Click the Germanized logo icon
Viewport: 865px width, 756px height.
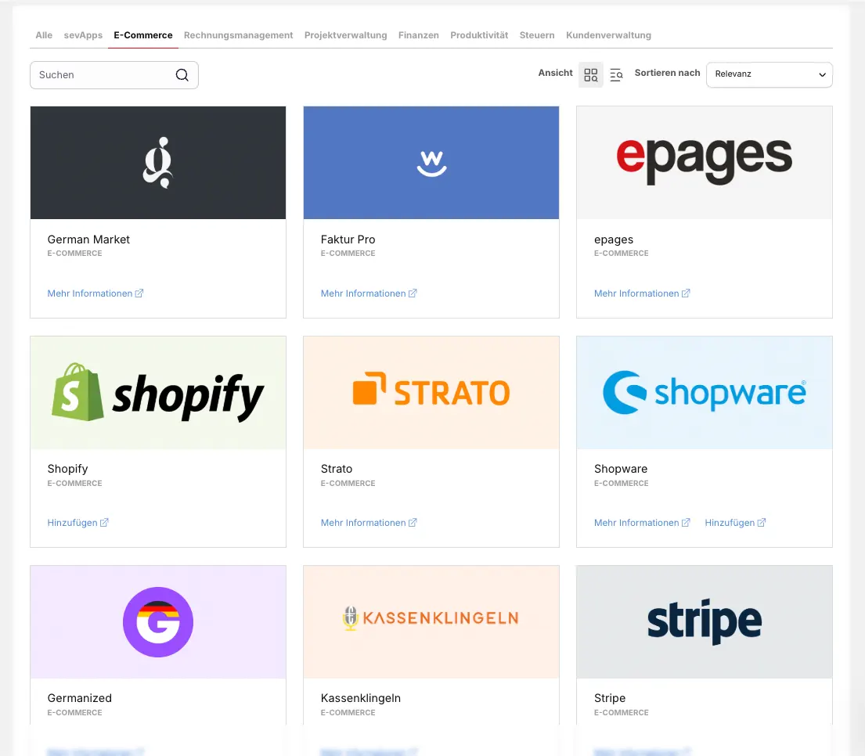(158, 622)
